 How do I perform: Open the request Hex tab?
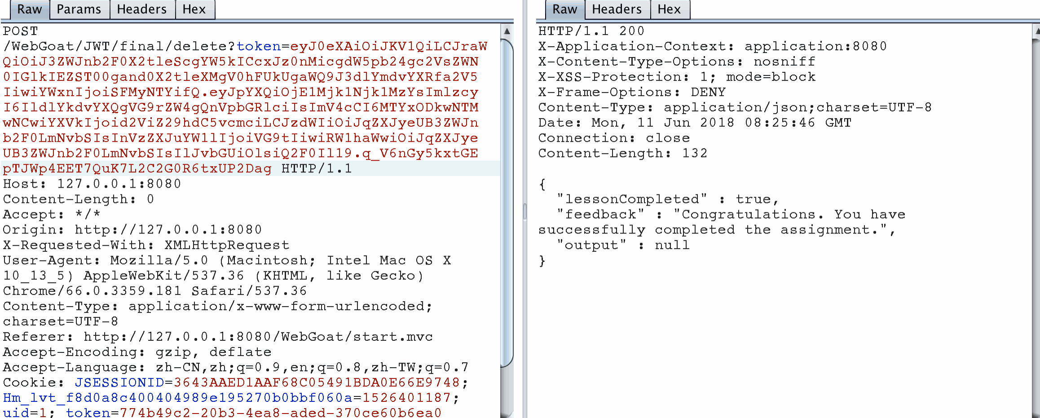(x=194, y=9)
